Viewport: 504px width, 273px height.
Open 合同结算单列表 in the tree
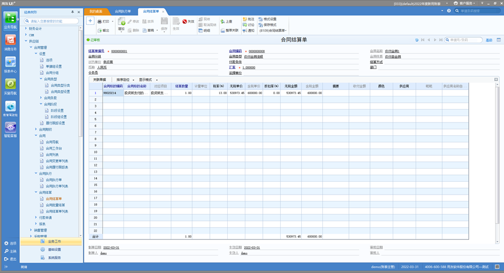pos(57,211)
